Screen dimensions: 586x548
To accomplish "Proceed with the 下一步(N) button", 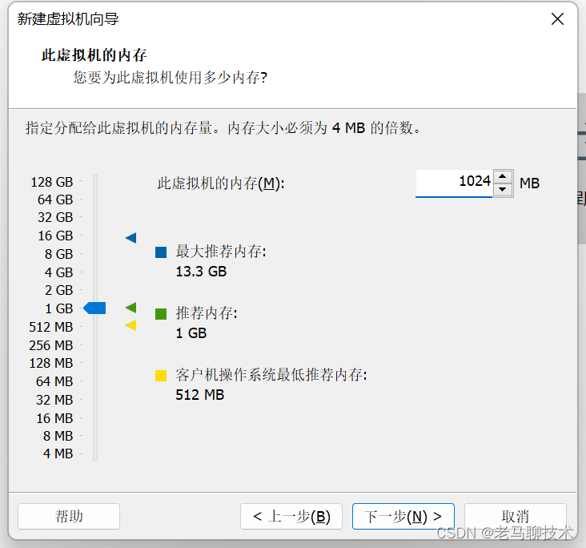I will (403, 516).
